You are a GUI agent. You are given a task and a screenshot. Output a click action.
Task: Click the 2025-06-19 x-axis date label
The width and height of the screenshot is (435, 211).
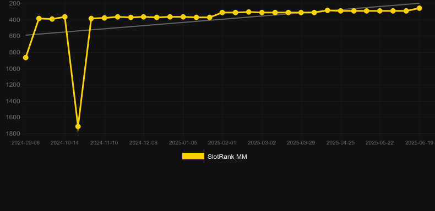419,143
